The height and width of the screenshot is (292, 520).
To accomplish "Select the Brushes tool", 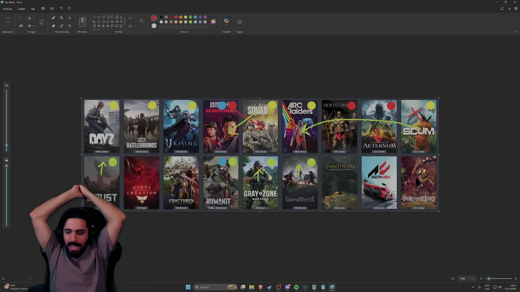I will (82, 20).
